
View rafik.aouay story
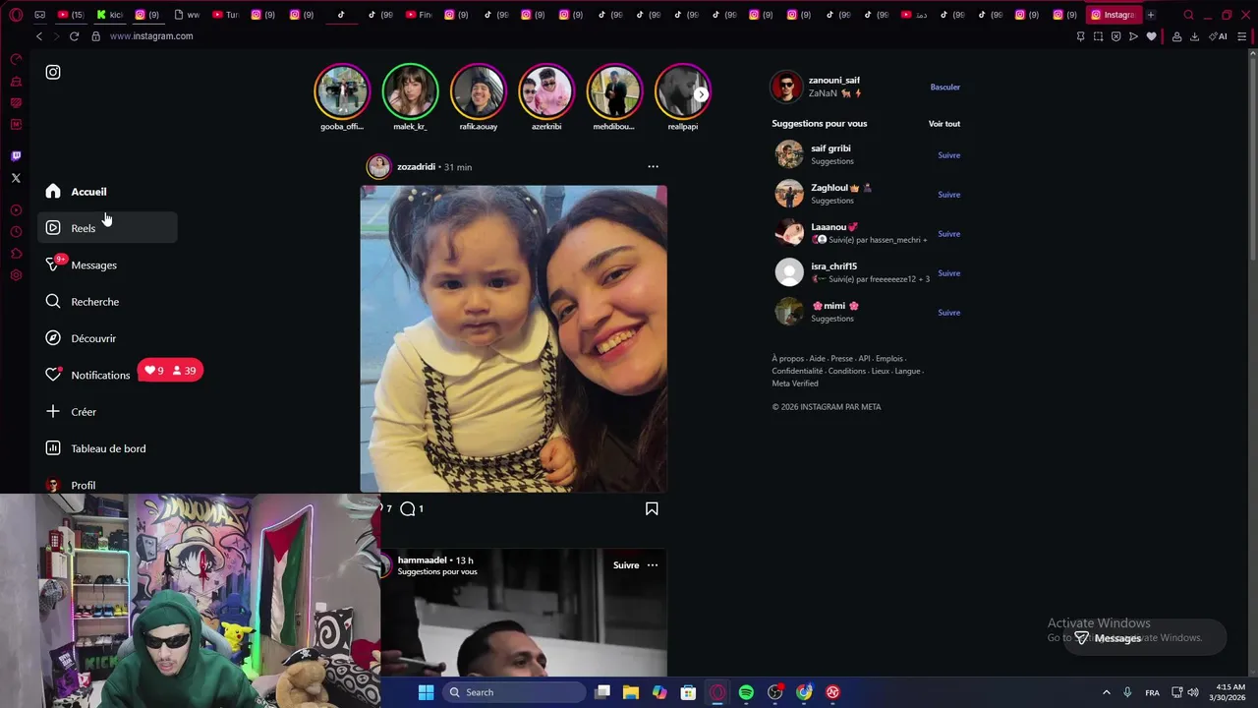click(x=479, y=91)
